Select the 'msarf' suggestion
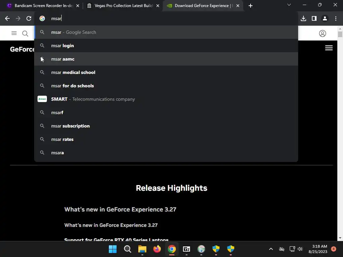 (x=166, y=112)
